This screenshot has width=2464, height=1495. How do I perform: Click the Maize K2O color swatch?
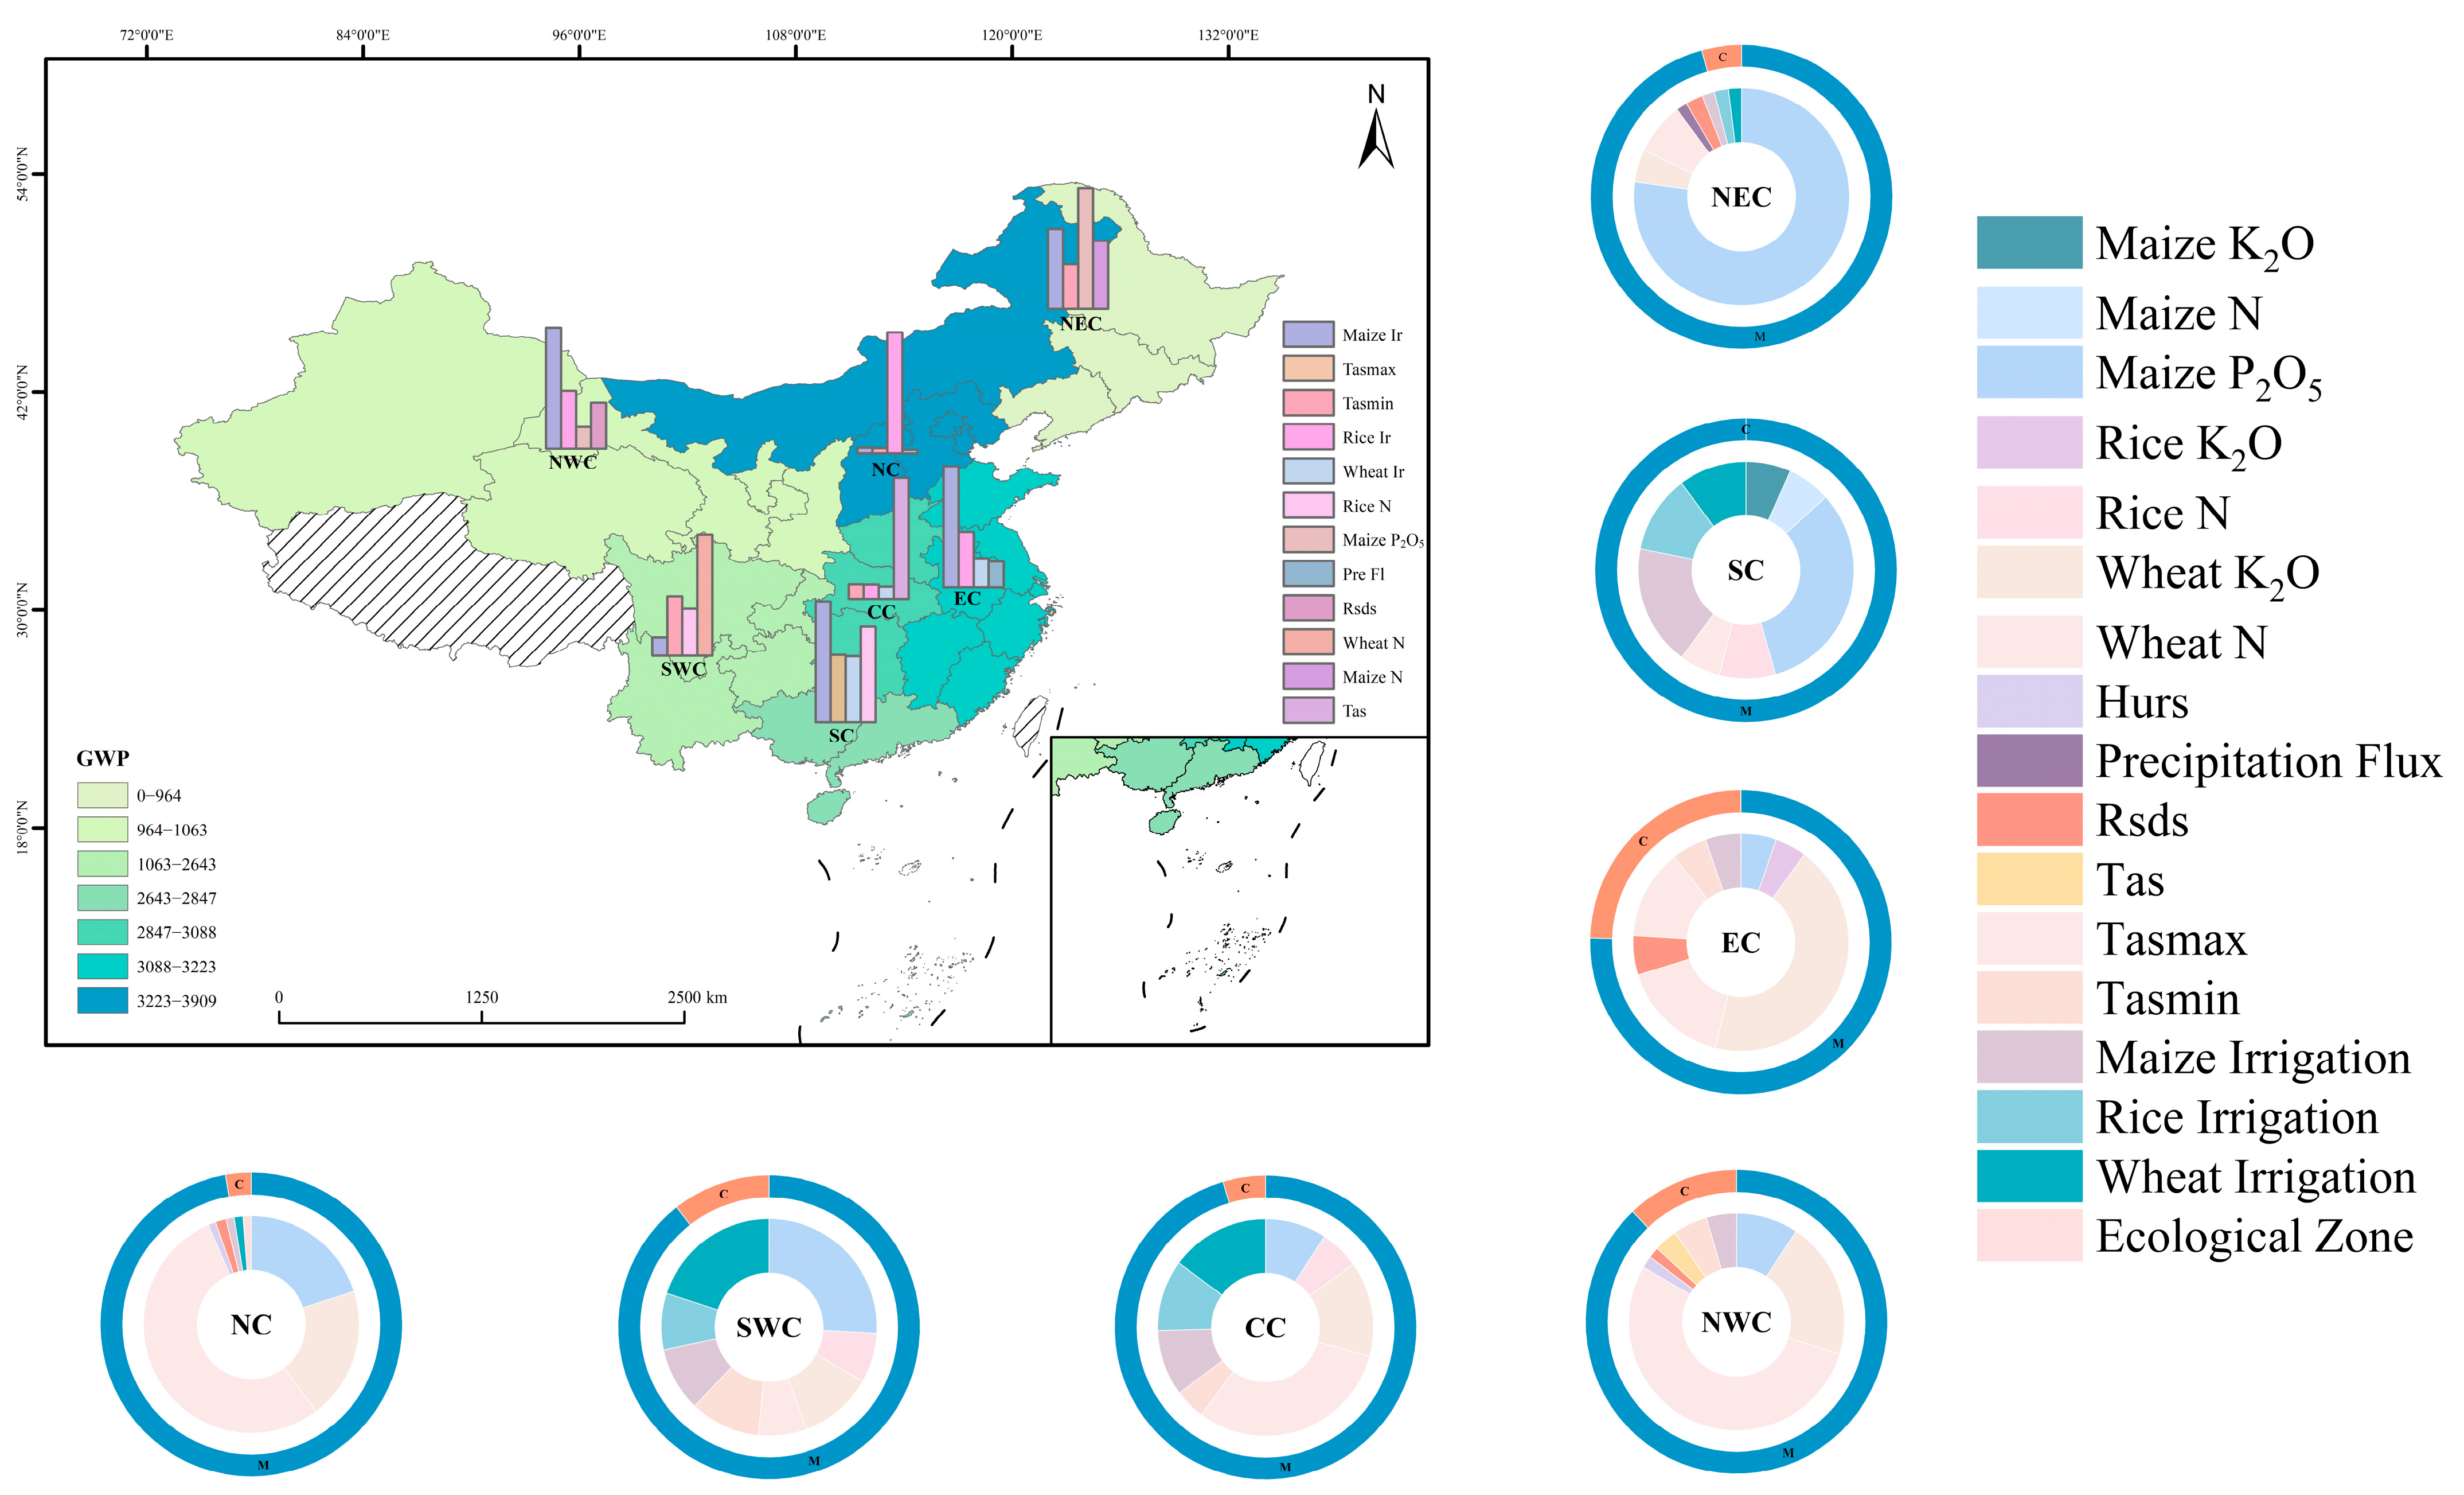point(2029,242)
